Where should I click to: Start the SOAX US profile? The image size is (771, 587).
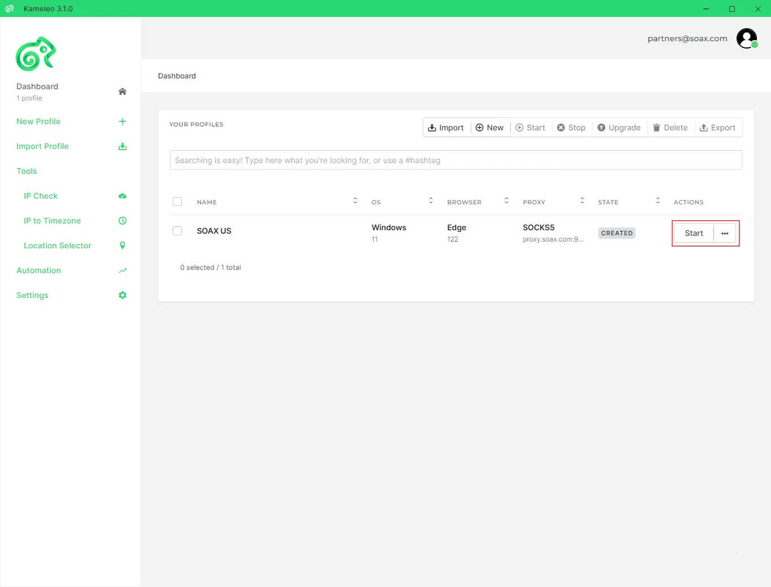(694, 233)
